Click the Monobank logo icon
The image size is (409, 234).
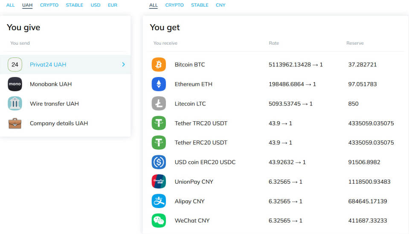click(15, 84)
